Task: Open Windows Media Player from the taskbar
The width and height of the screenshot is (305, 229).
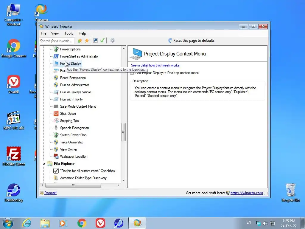Action: point(63,223)
